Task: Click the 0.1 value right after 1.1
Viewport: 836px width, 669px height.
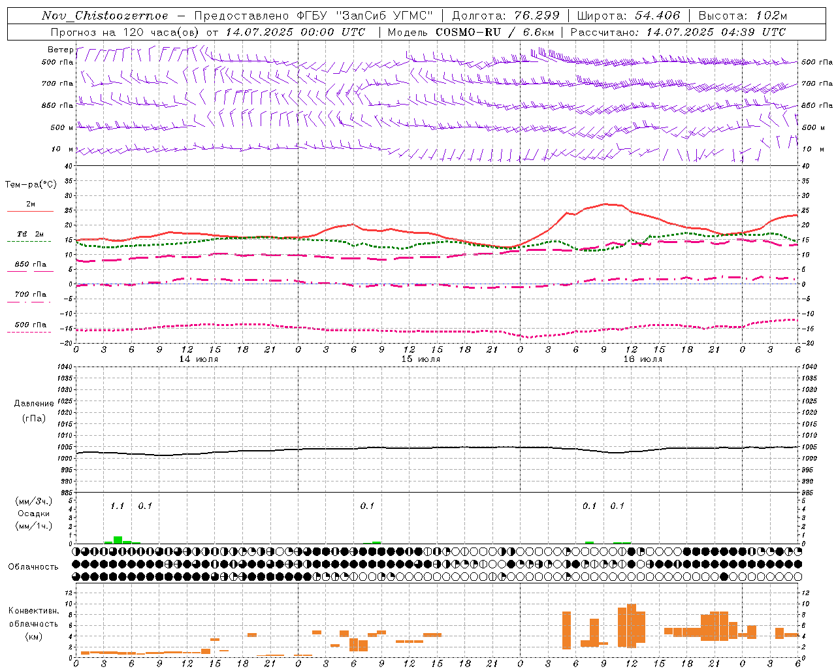Action: [x=144, y=506]
